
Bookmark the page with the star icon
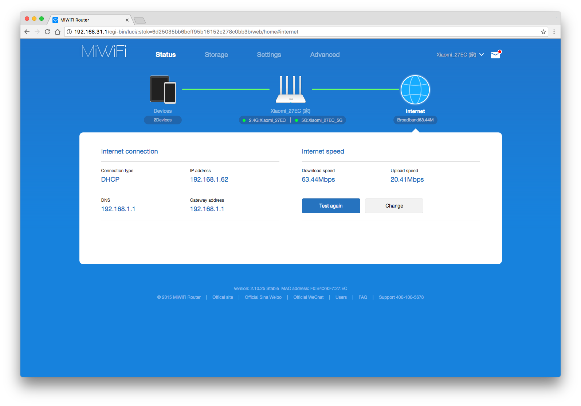coord(543,32)
